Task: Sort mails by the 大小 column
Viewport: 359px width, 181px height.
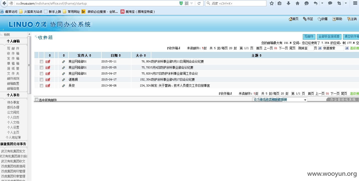Action: [141, 55]
